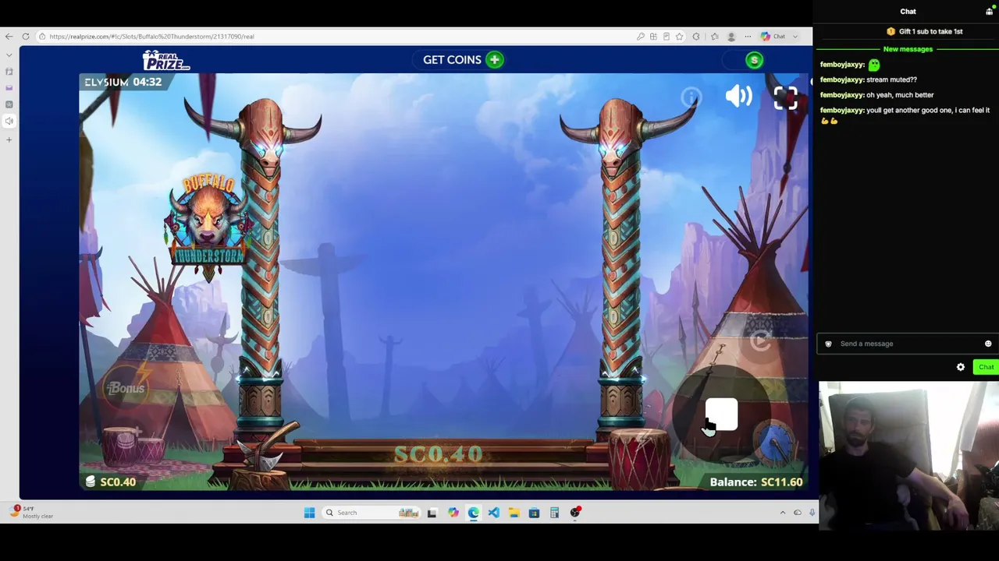Open Visual Studio Code from the taskbar
This screenshot has height=561, width=999.
tap(493, 512)
